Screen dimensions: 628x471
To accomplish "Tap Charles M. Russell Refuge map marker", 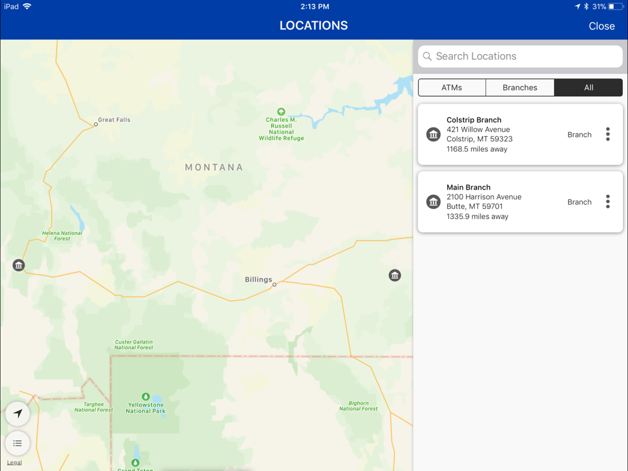I will point(281,111).
